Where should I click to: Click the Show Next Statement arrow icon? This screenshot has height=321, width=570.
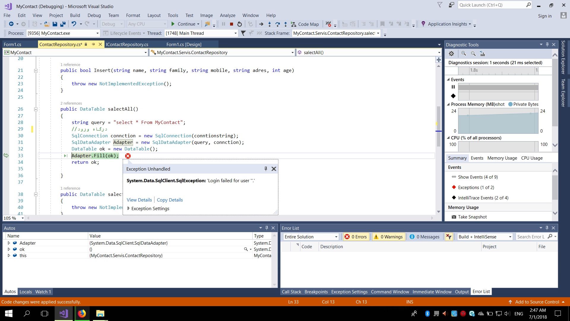[261, 24]
